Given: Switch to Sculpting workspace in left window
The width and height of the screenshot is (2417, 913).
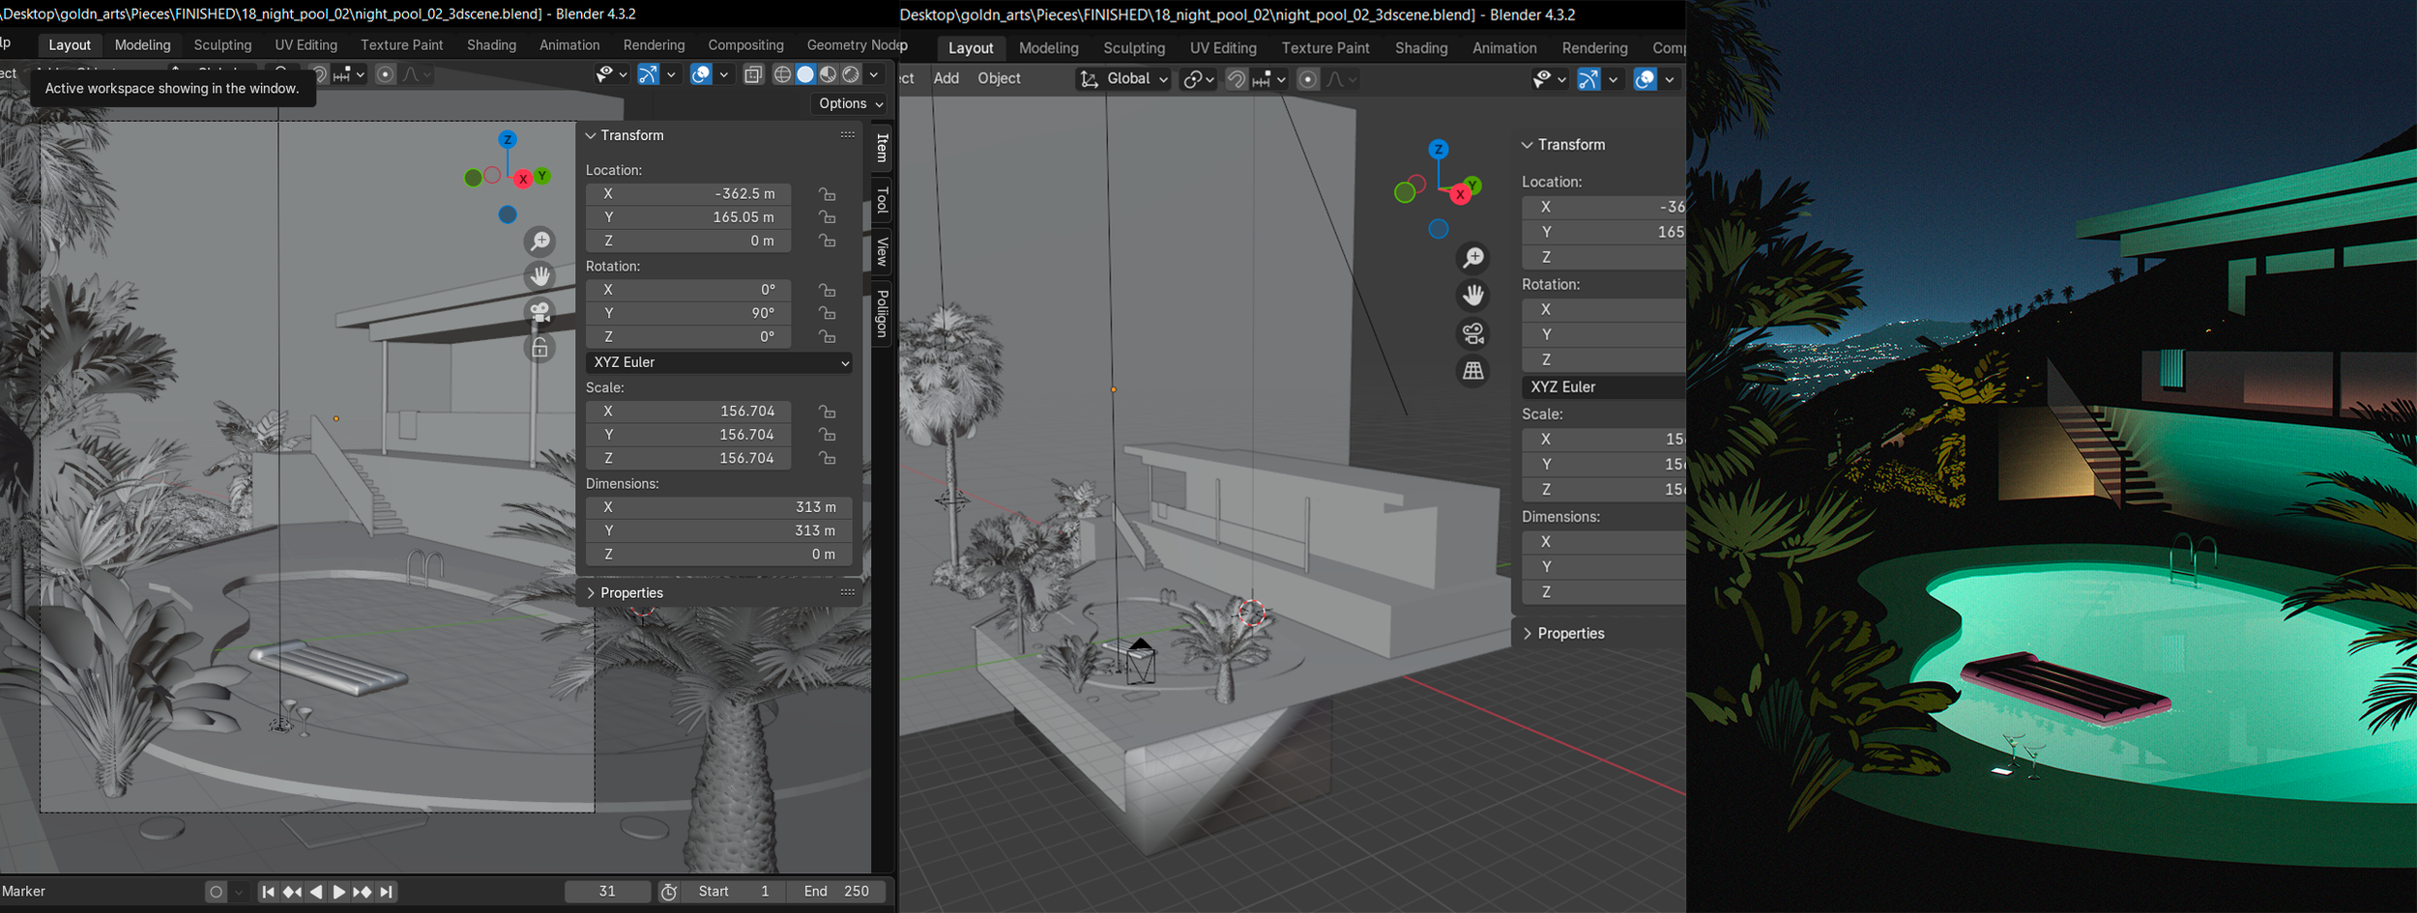Looking at the screenshot, I should [x=222, y=45].
